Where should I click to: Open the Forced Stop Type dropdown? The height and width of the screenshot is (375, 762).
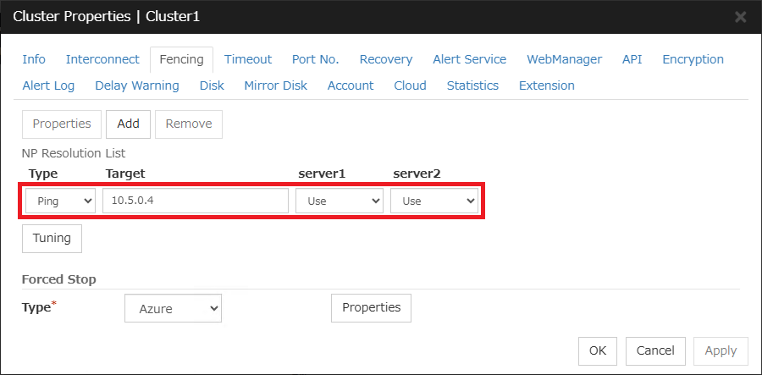click(173, 309)
